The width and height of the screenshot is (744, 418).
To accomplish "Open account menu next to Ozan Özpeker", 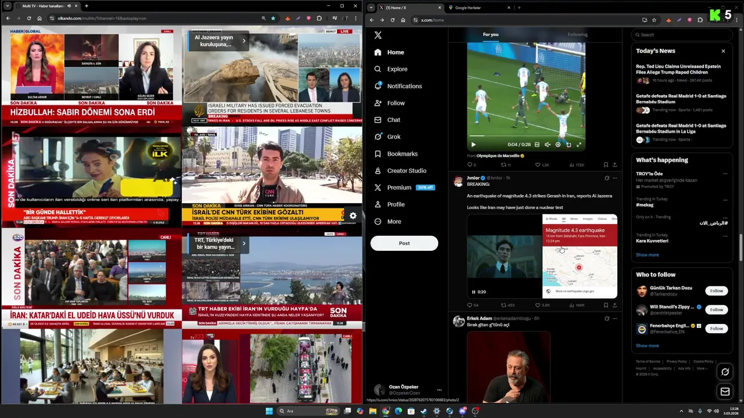I will tap(439, 390).
